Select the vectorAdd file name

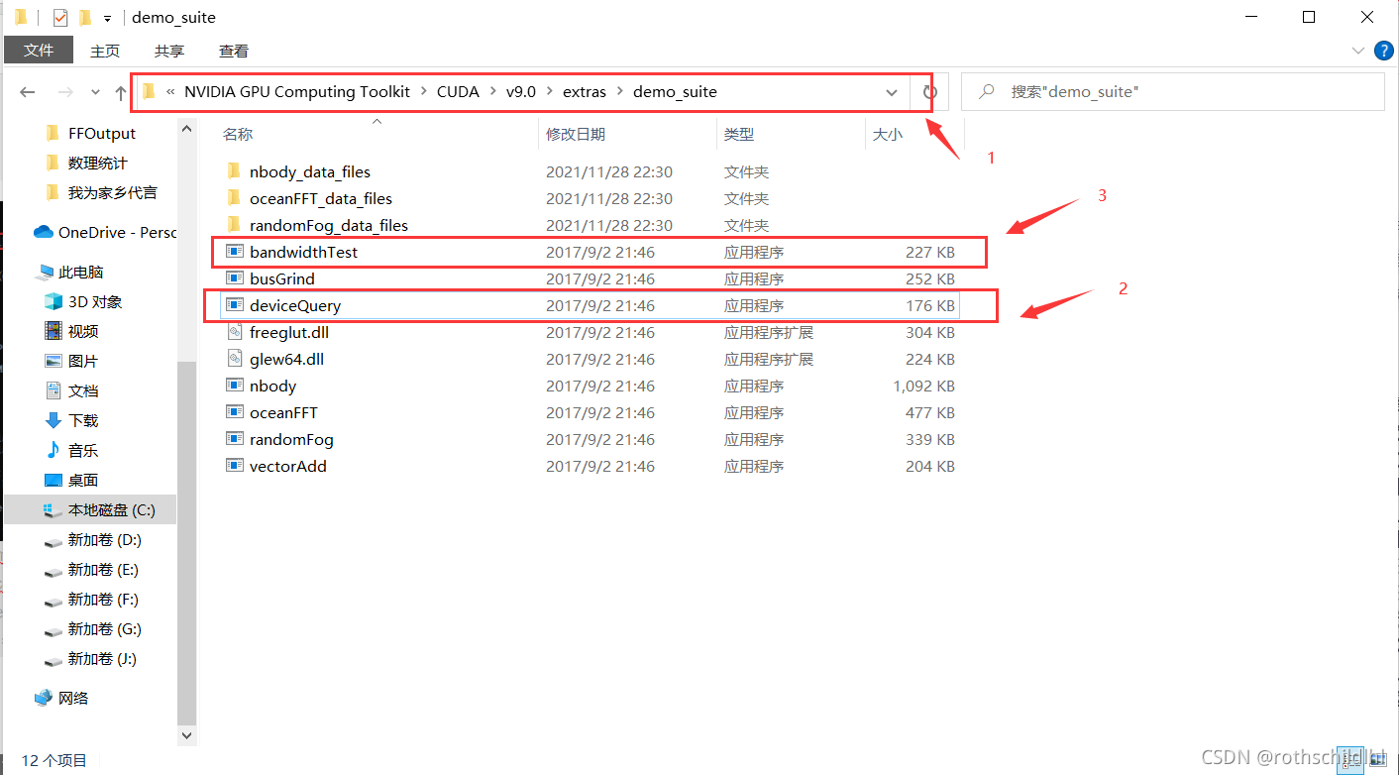(288, 466)
